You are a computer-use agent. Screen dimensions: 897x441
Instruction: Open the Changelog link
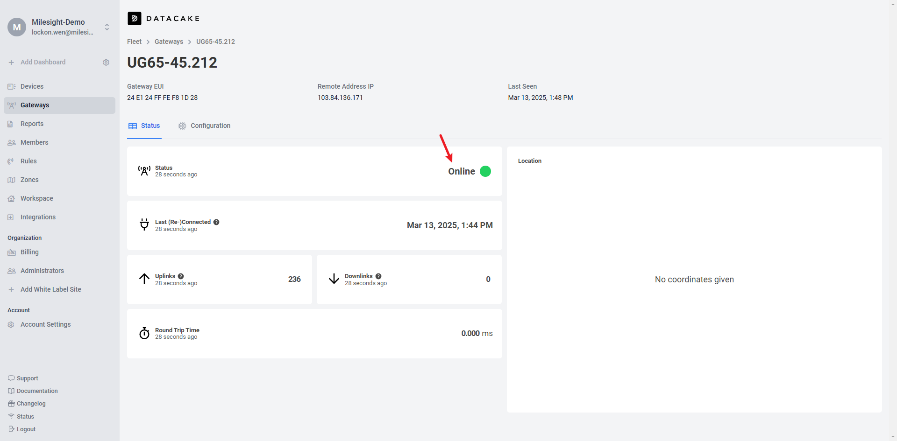[27, 404]
